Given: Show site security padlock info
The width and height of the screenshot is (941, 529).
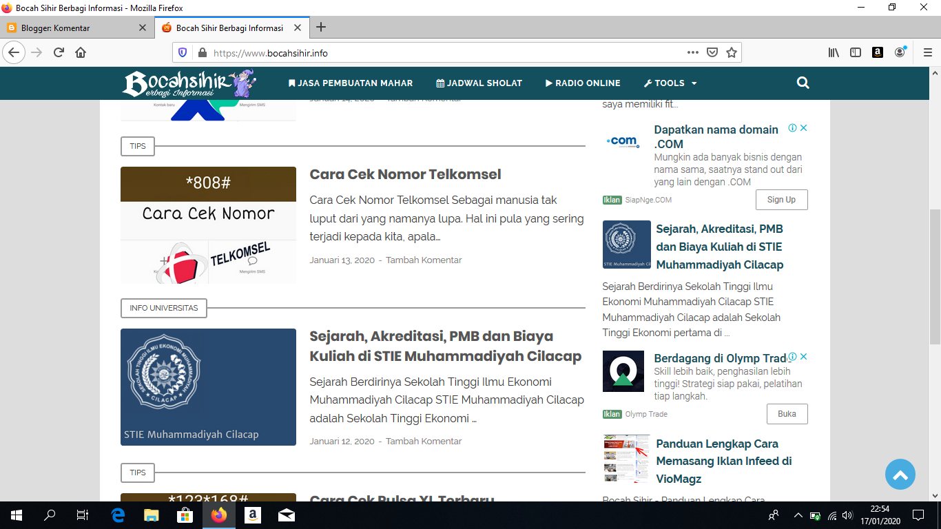Looking at the screenshot, I should [202, 52].
